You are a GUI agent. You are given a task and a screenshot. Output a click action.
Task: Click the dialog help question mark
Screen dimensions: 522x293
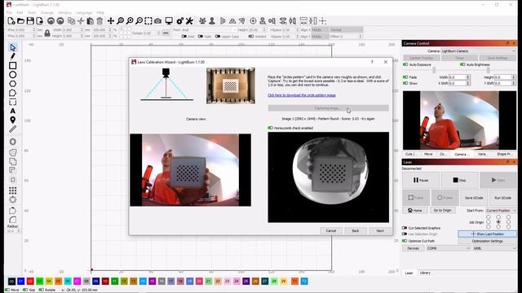click(372, 62)
